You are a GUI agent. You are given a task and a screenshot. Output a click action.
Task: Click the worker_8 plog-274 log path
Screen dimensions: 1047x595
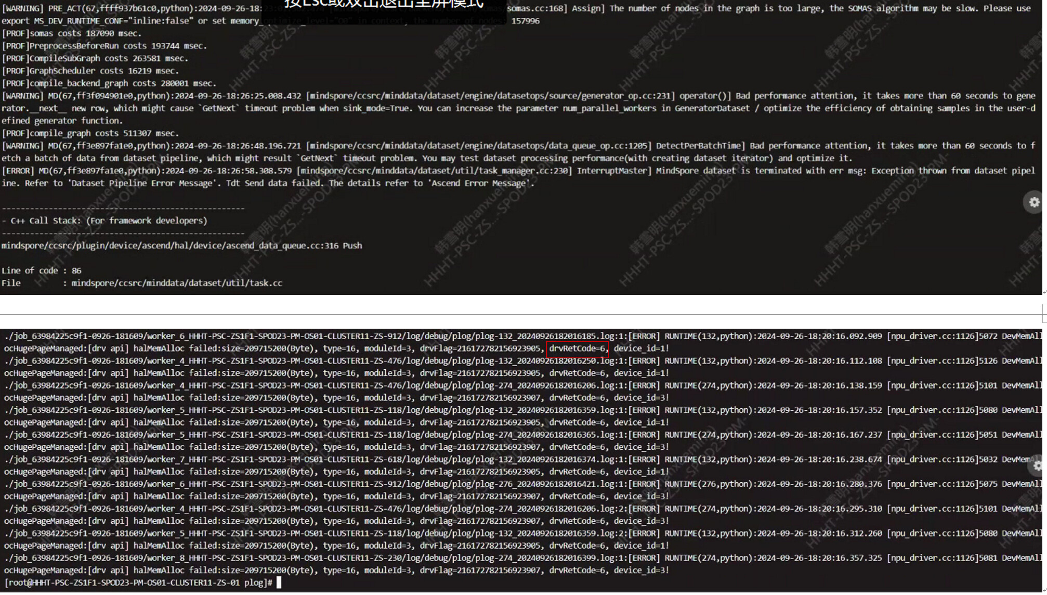pos(312,558)
